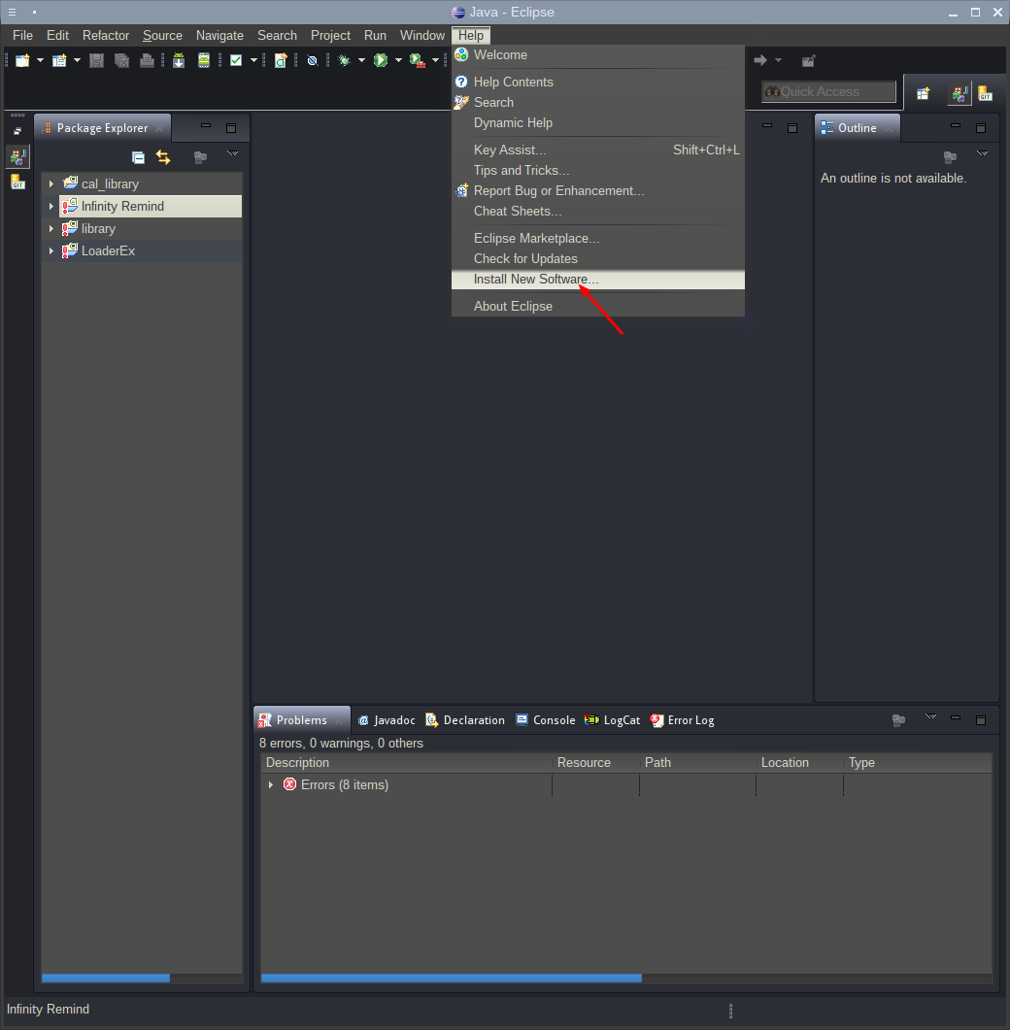Open the Problems view menu arrow
This screenshot has height=1030, width=1010.
[x=931, y=716]
